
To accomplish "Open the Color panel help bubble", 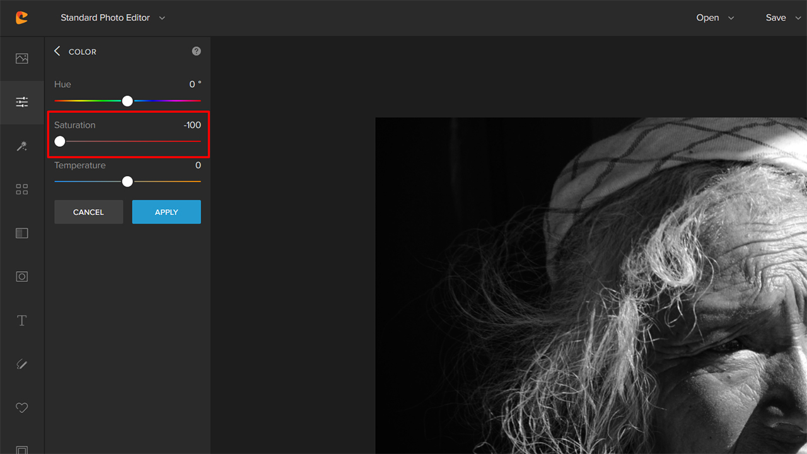I will click(x=196, y=51).
